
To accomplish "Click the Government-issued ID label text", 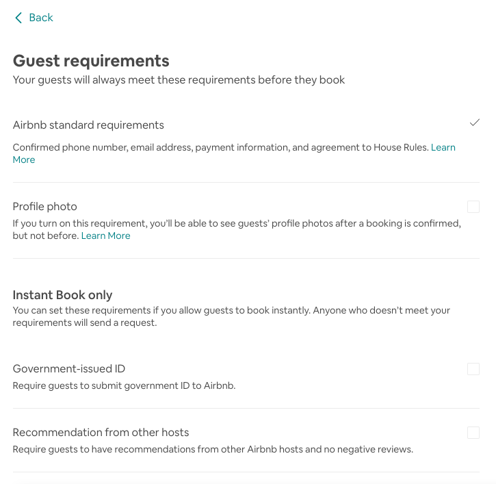I will 69,369.
